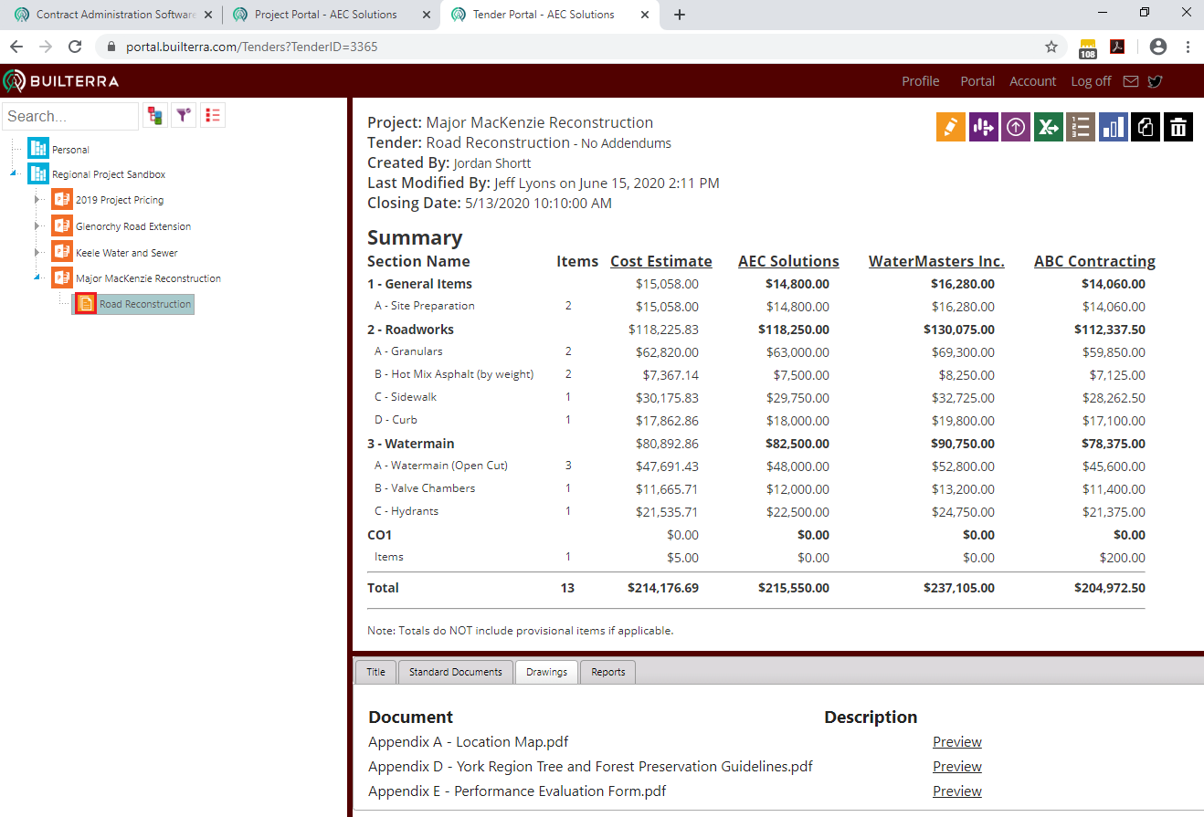
Task: Preview the York Region Tree Preservation Guidelines
Action: coord(957,767)
